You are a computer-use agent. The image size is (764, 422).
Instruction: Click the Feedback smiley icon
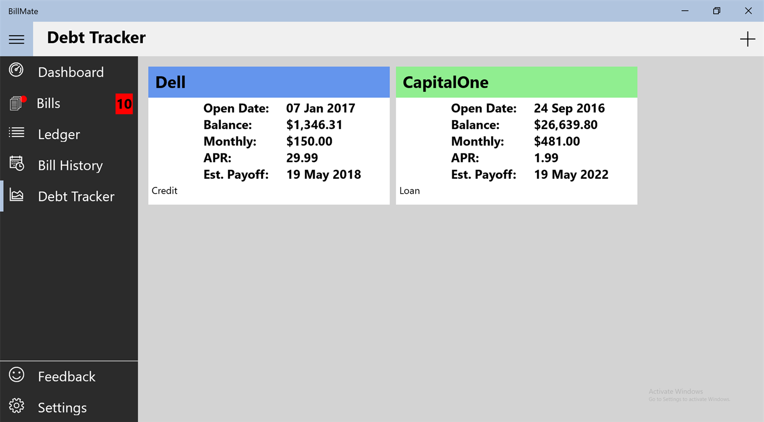click(x=16, y=375)
